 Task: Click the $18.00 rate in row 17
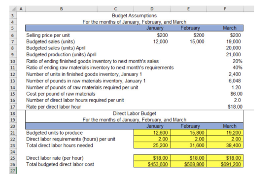point(235,107)
